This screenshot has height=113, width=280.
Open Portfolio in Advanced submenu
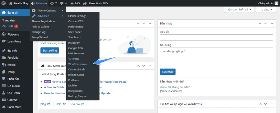(x=73, y=80)
